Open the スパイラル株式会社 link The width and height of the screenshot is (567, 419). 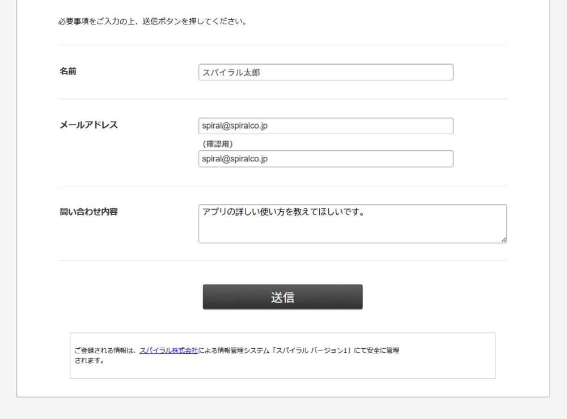pos(168,350)
